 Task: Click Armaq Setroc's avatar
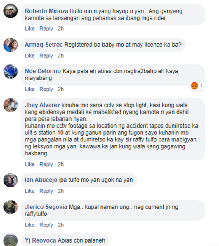11,45
